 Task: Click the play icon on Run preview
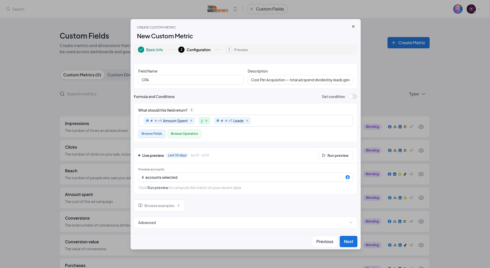(324, 155)
